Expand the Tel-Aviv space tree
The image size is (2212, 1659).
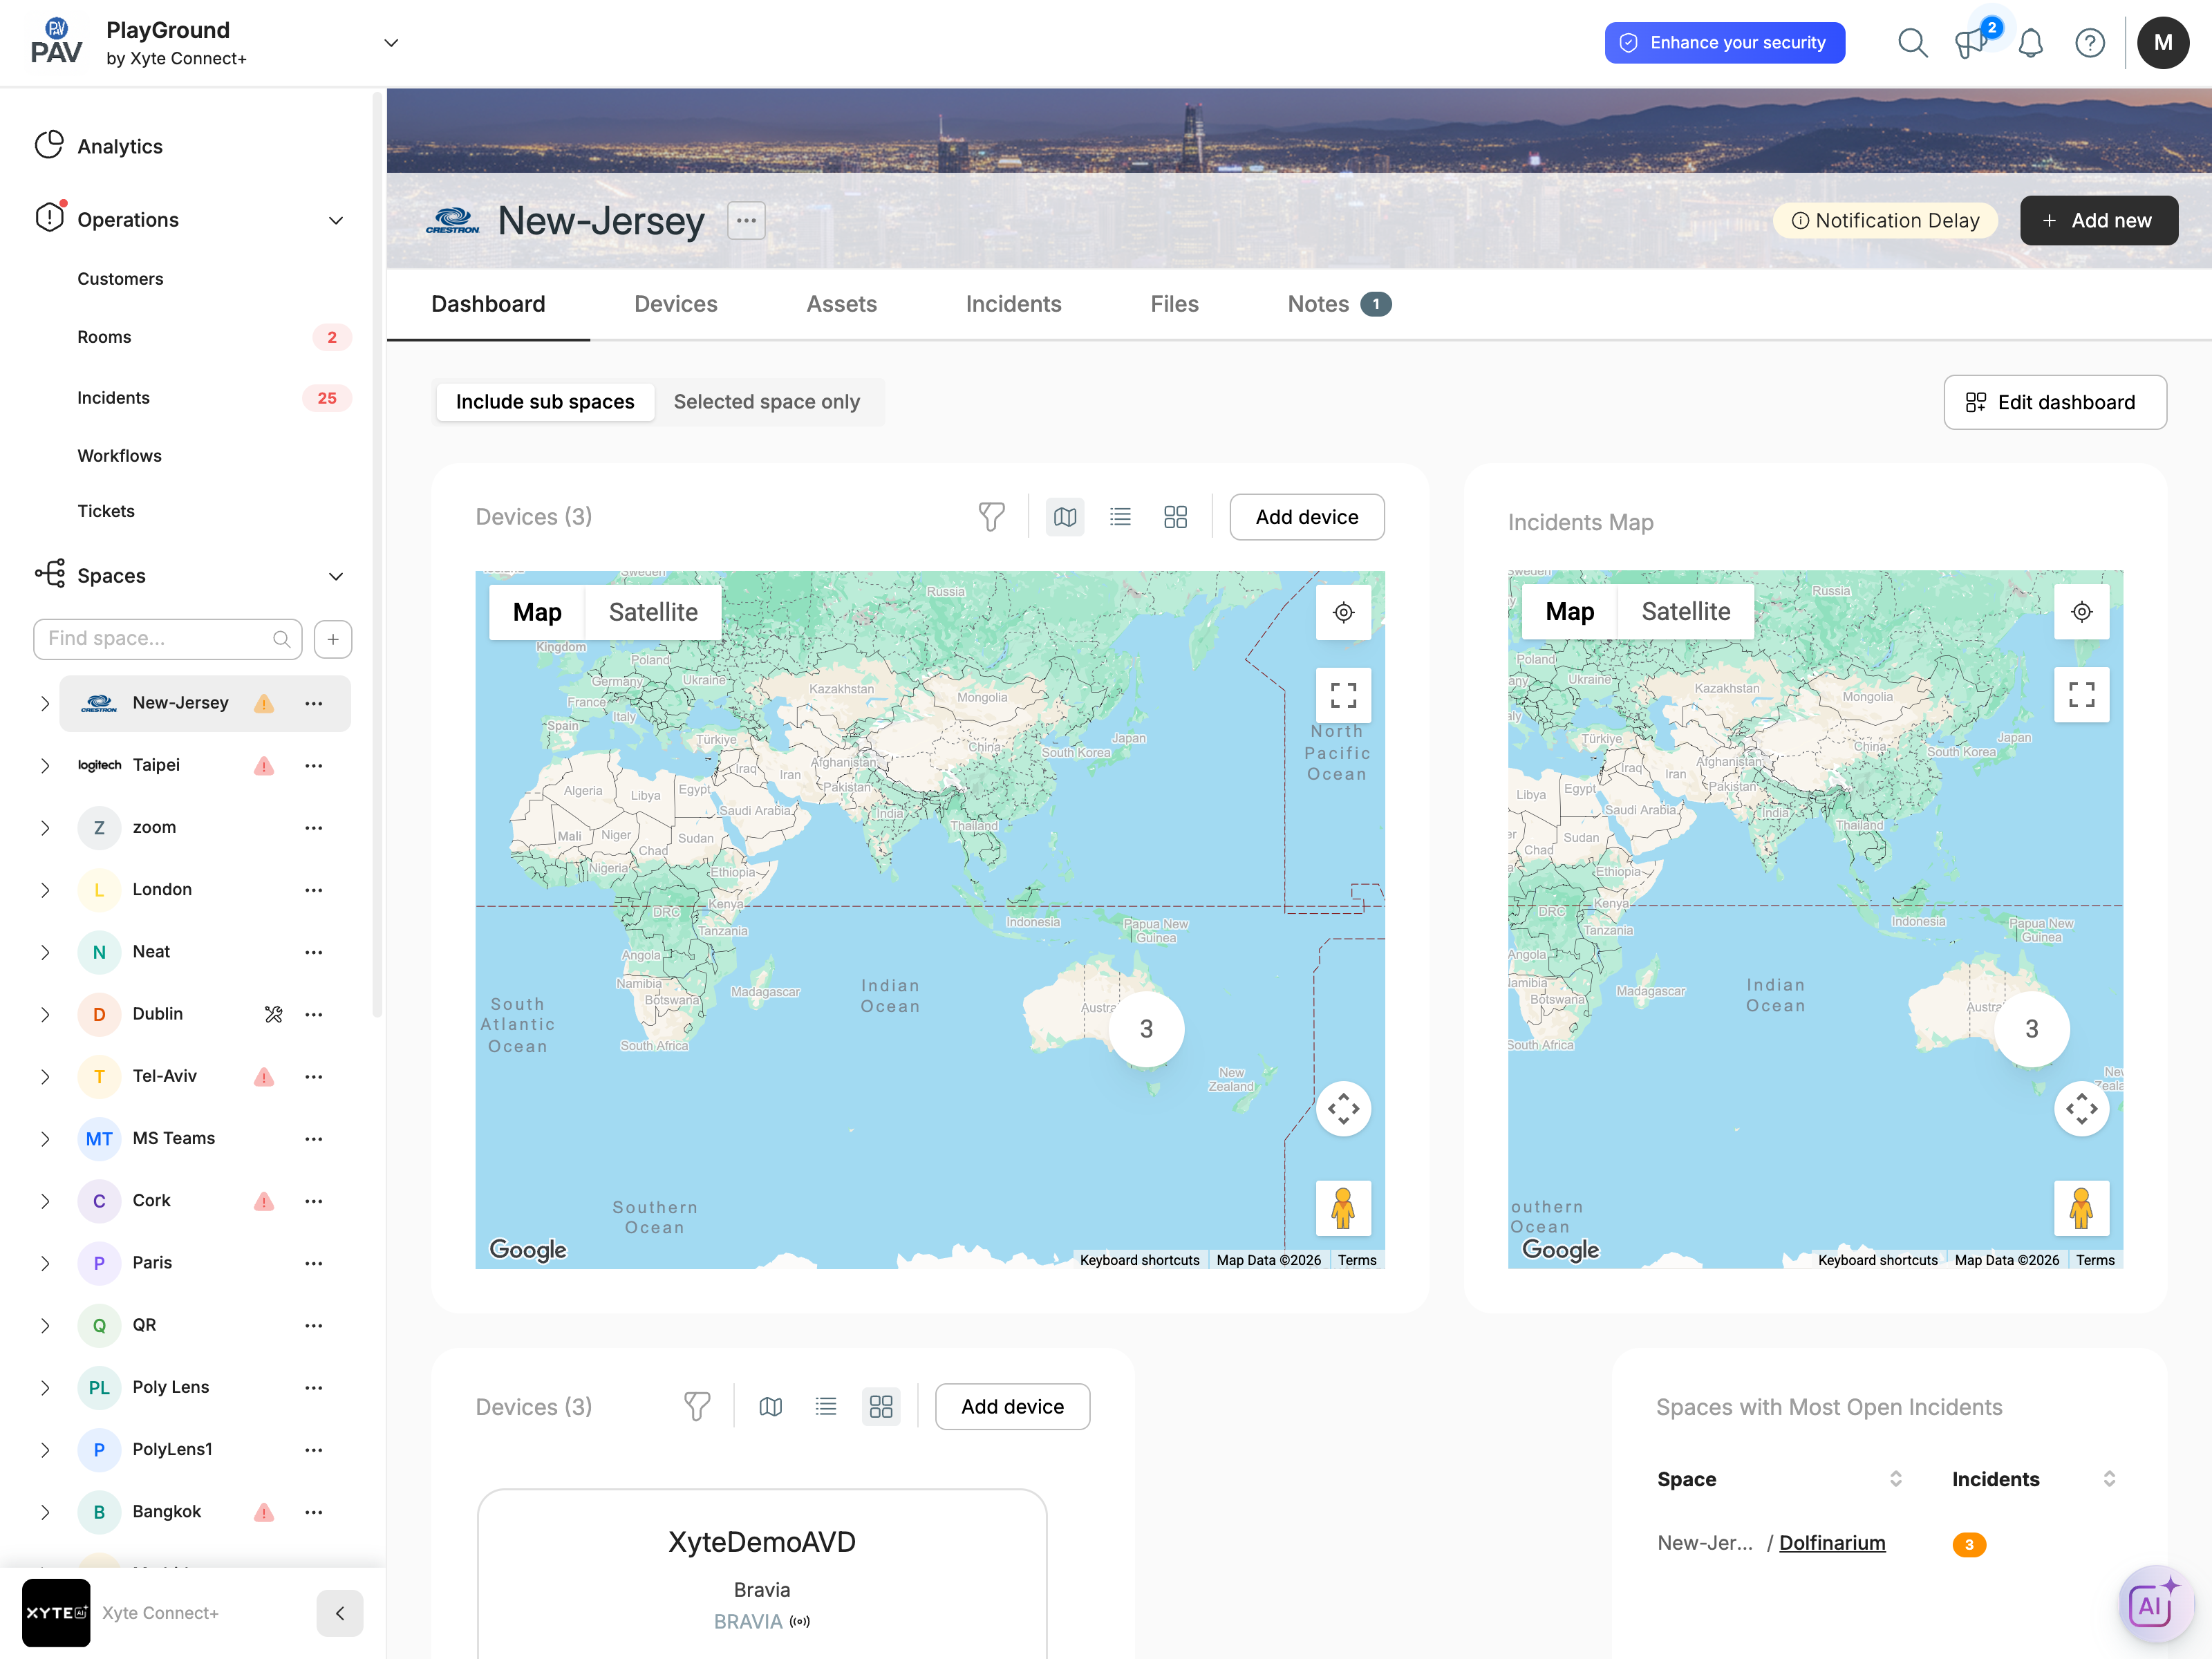tap(45, 1077)
